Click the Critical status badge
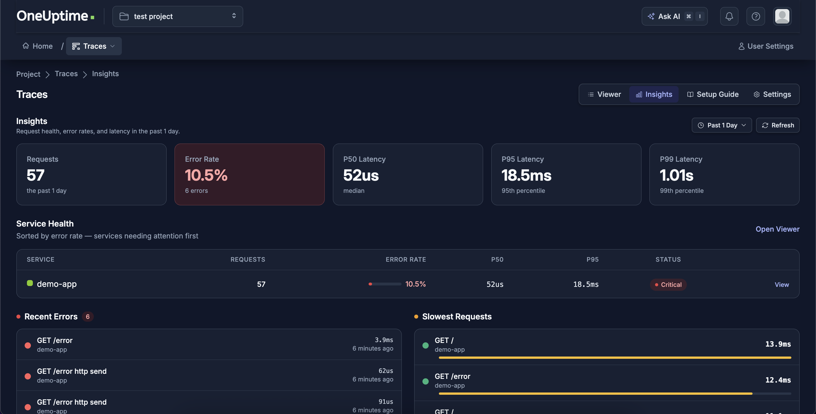Image resolution: width=816 pixels, height=414 pixels. coord(668,285)
